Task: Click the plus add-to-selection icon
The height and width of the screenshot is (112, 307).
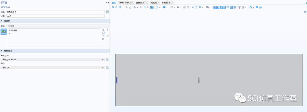Action: click(x=107, y=30)
